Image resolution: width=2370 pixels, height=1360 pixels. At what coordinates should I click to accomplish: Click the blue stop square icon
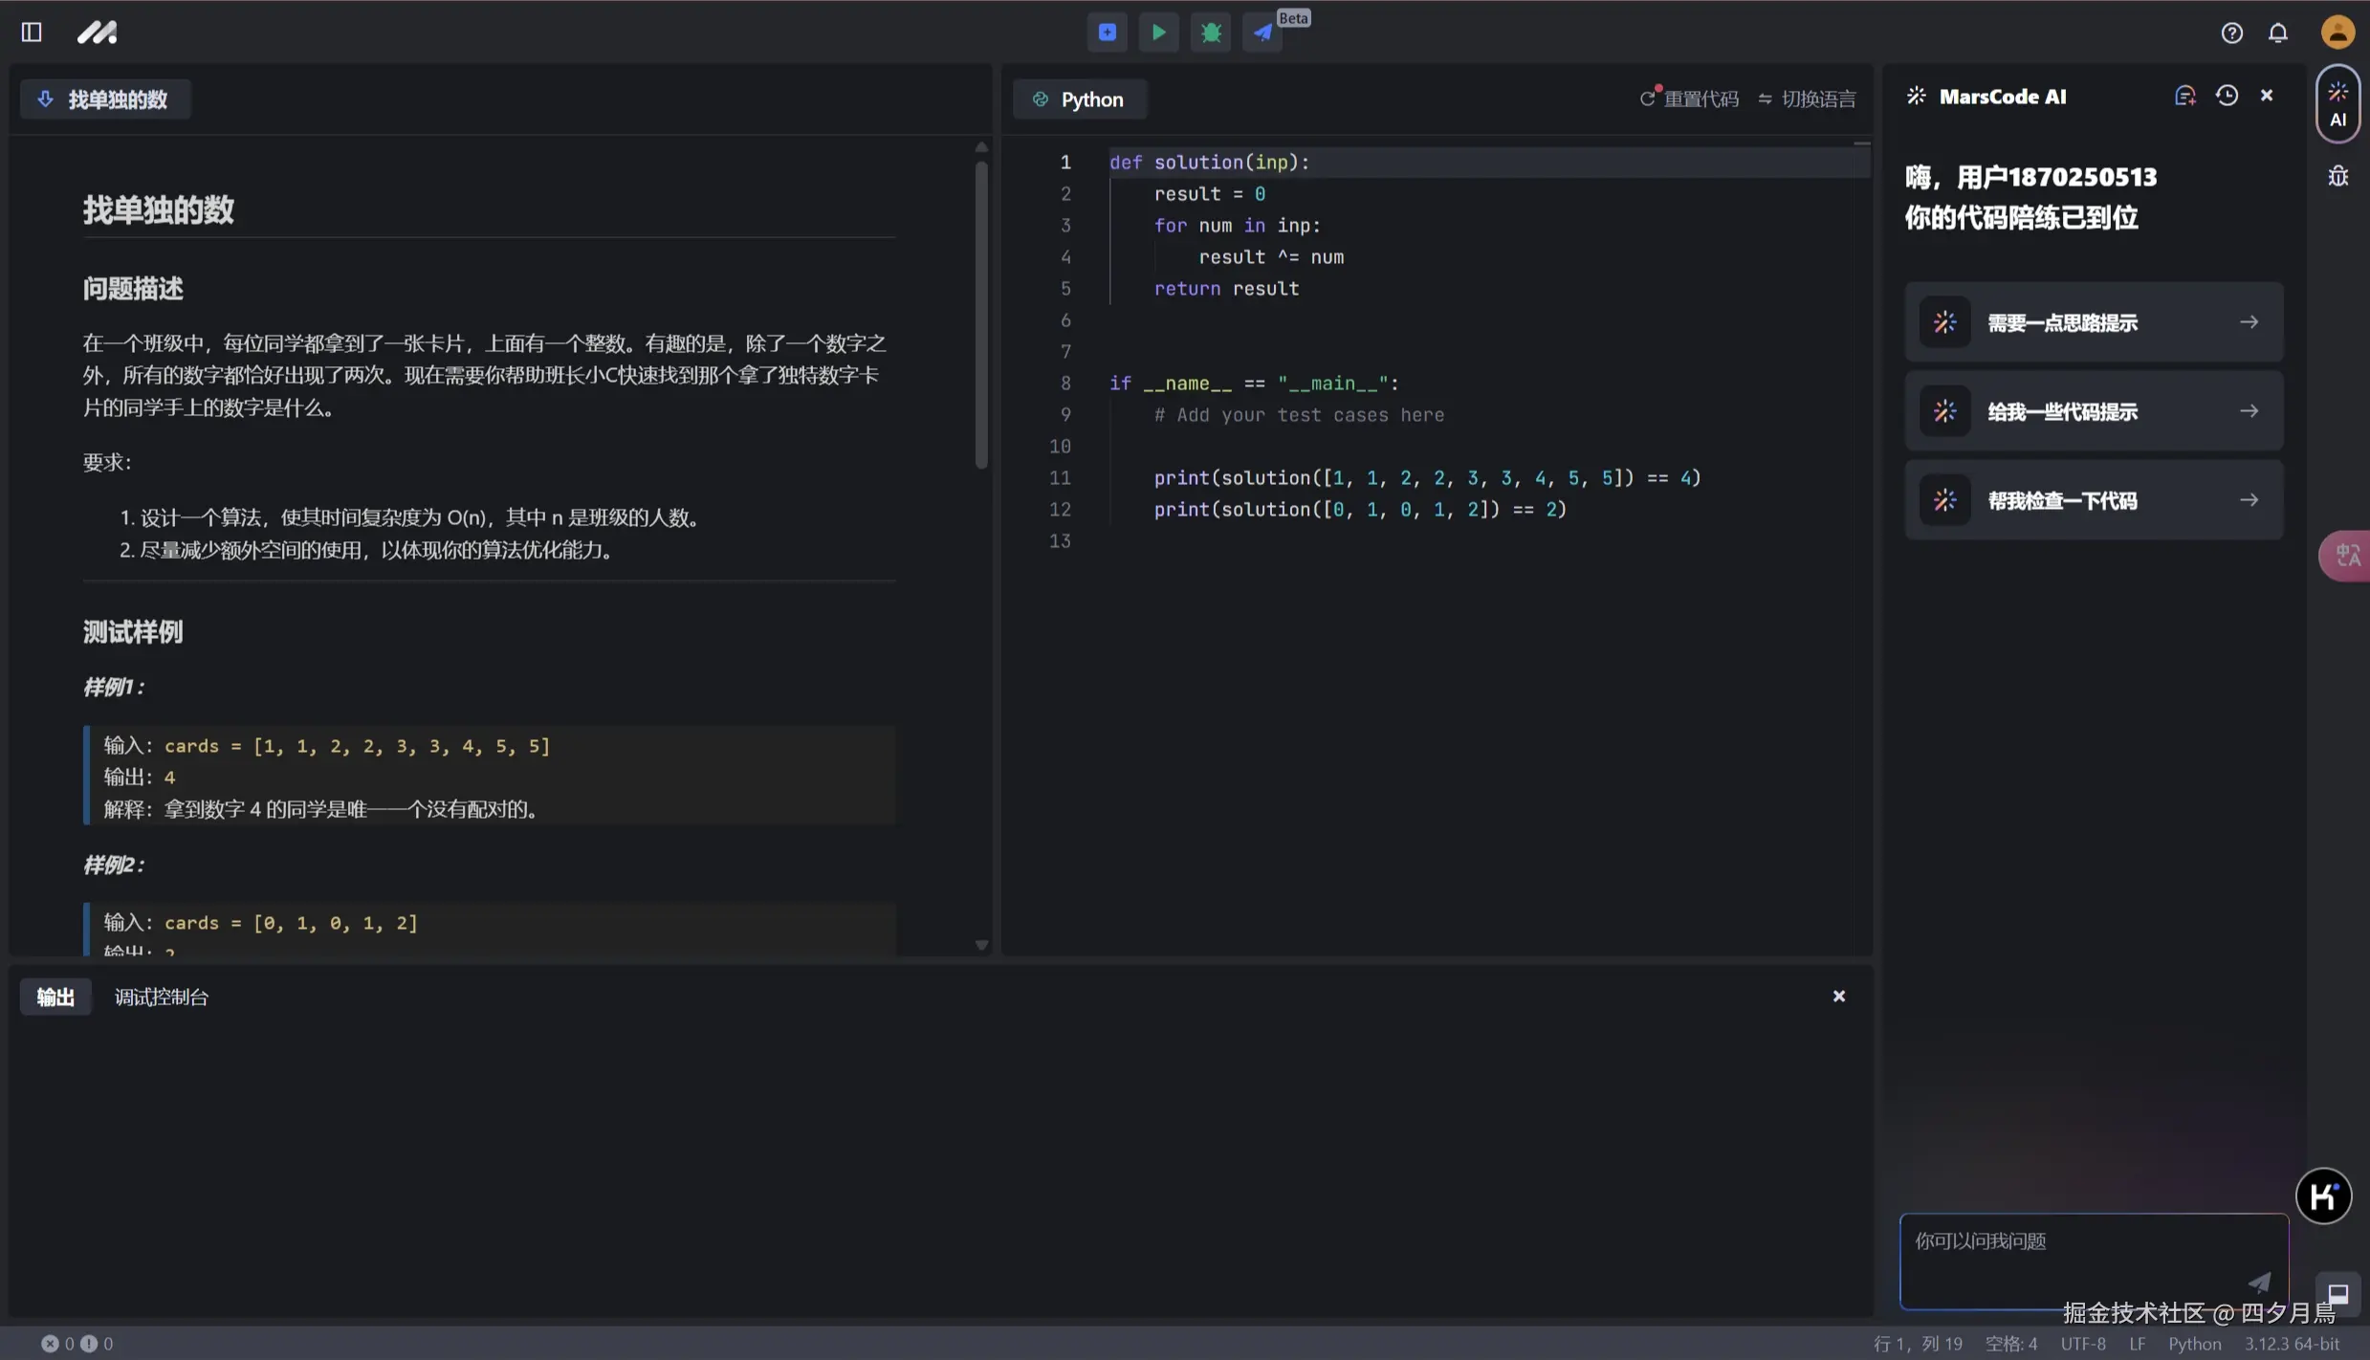tap(1107, 33)
